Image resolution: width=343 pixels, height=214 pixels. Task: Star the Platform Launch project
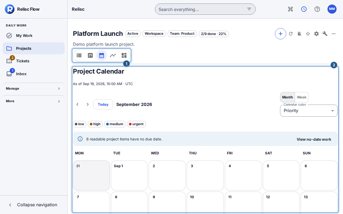[308, 34]
